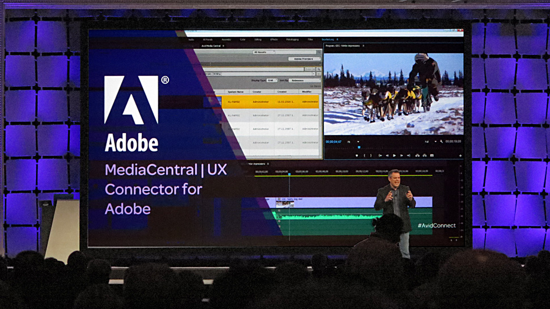Switch to the Audio workspace
Viewport: 550px width, 309px height.
(191, 40)
